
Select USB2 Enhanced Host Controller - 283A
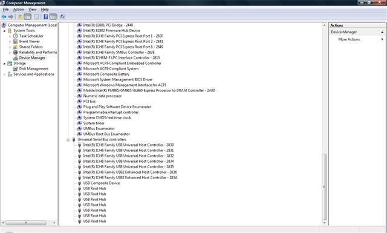pyautogui.click(x=130, y=177)
